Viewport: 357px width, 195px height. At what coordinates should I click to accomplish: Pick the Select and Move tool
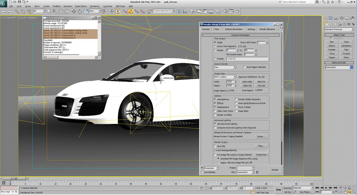point(74,11)
